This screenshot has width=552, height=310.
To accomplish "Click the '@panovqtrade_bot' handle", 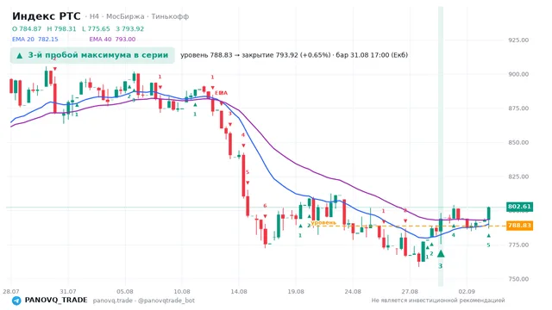I will click(166, 301).
